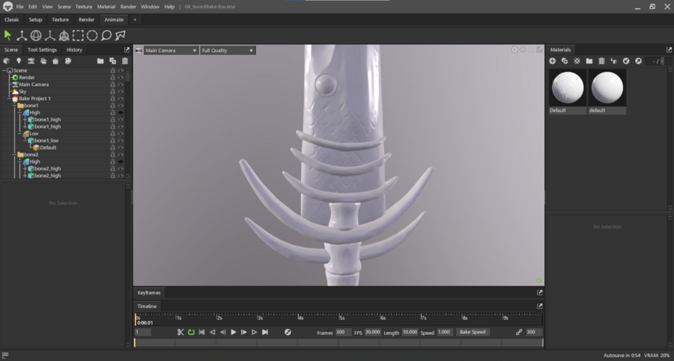Choose the polygon selection tool
Image resolution: width=674 pixels, height=361 pixels.
tap(121, 36)
